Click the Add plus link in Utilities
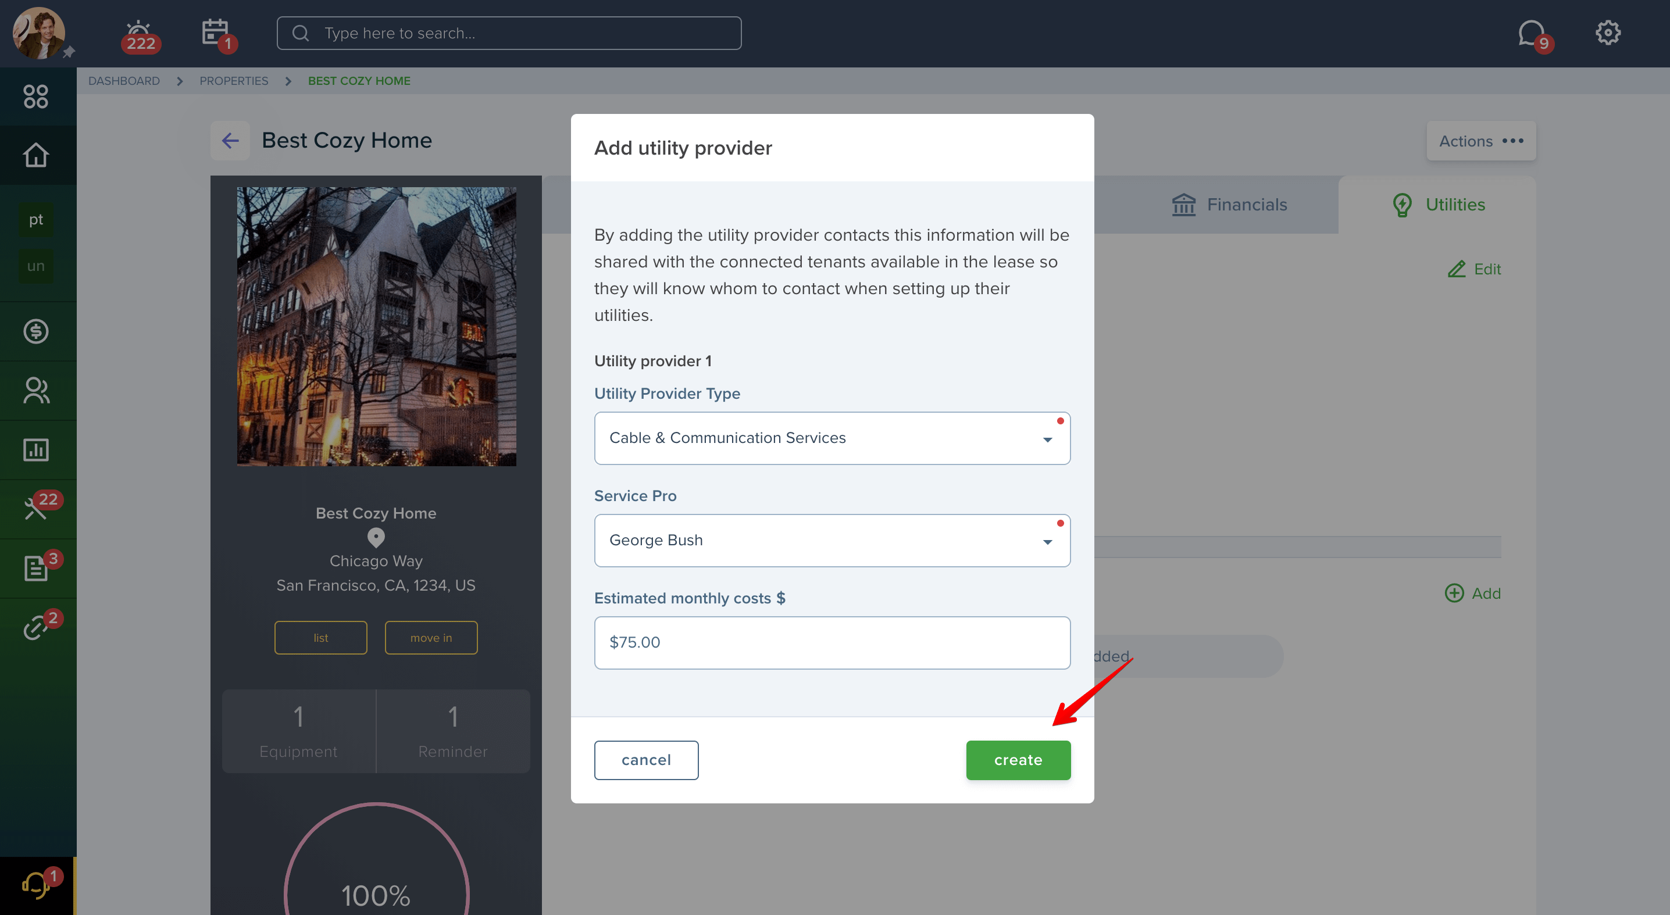This screenshot has width=1670, height=915. coord(1472,593)
